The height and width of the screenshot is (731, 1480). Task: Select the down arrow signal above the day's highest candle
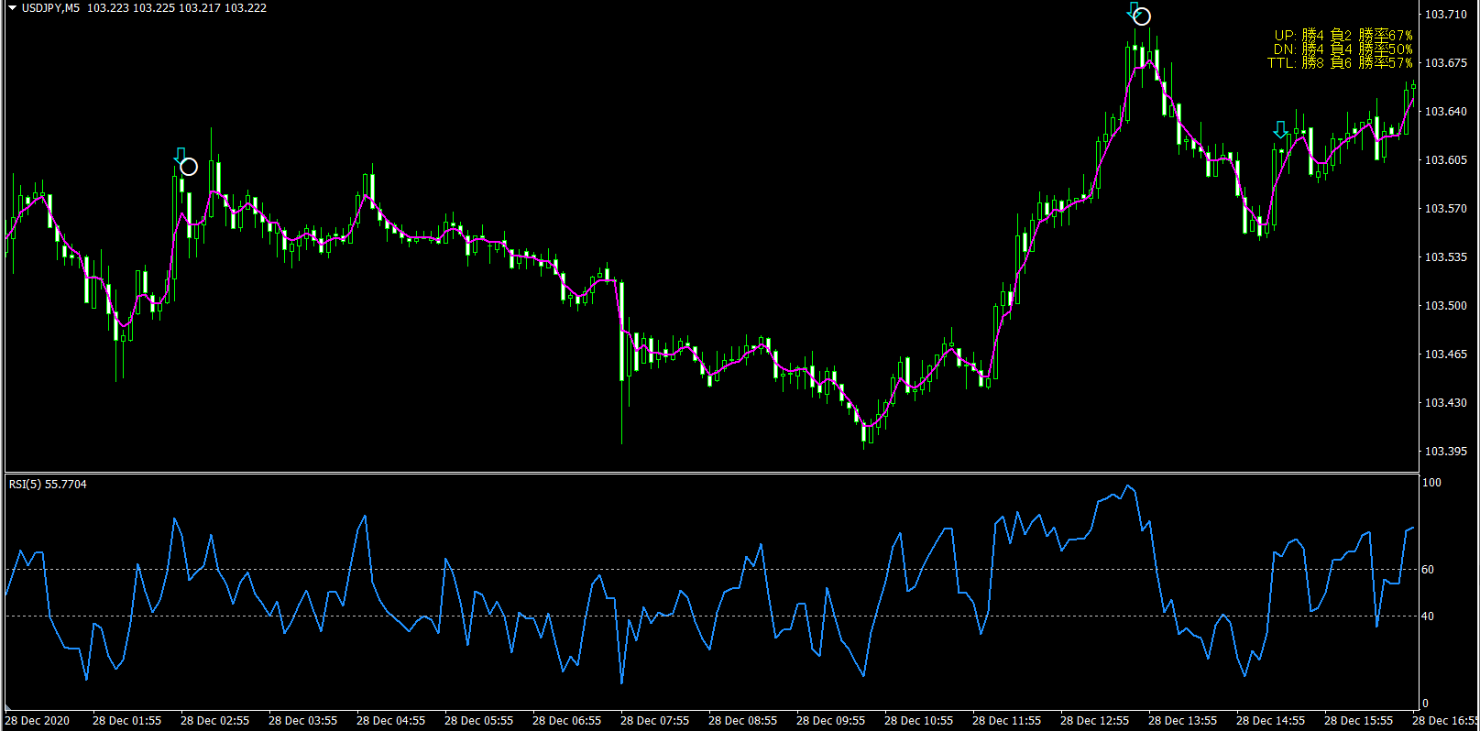(1134, 11)
